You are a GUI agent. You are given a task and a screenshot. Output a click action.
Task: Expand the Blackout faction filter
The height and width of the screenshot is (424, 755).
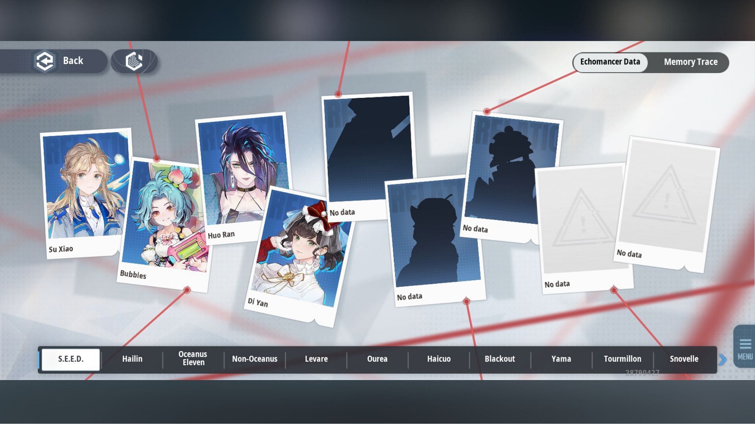(x=499, y=359)
